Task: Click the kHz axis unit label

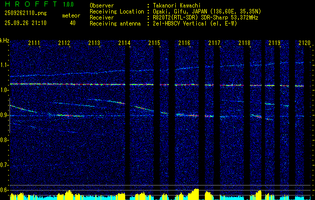Action: point(5,41)
